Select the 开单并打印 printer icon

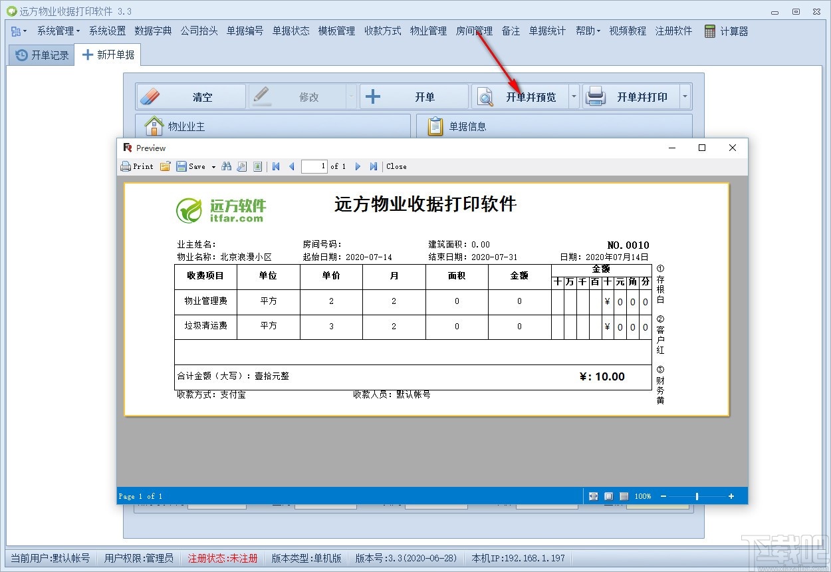click(x=596, y=96)
